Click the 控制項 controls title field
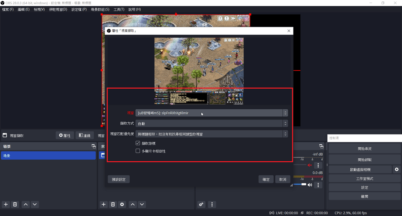 pyautogui.click(x=364, y=138)
